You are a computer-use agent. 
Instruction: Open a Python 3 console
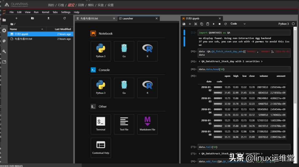click(x=101, y=88)
